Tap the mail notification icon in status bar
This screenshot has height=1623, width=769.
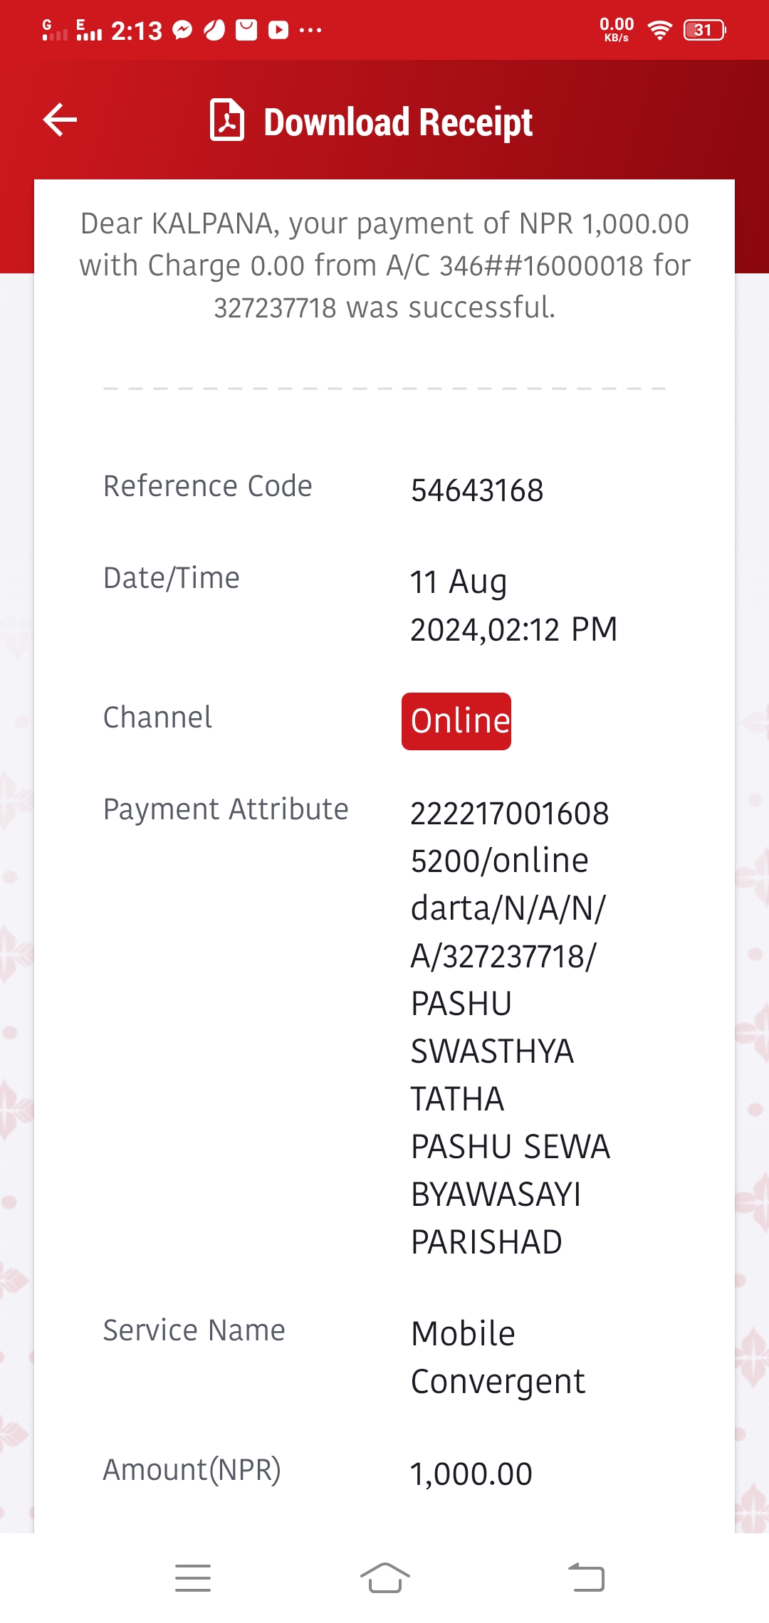246,30
